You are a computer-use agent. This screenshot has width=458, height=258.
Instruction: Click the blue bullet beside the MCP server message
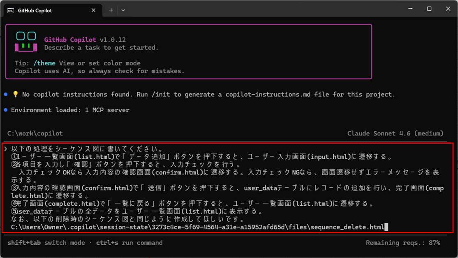click(x=5, y=109)
